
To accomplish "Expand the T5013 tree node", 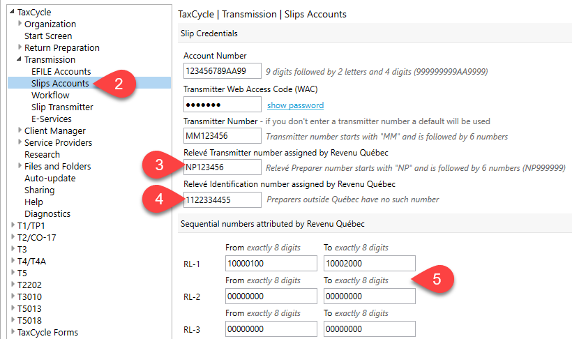I will 13,308.
